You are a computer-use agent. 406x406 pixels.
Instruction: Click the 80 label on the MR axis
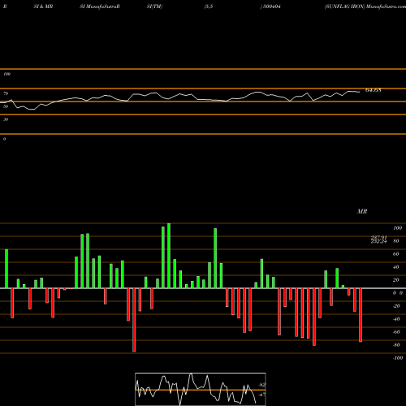[396, 241]
